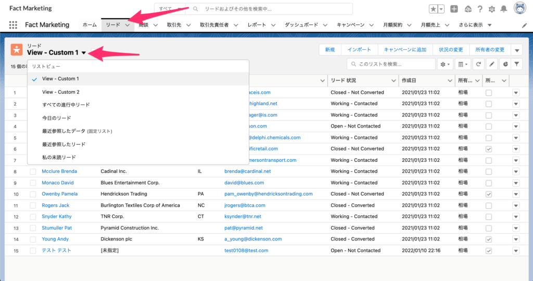The height and width of the screenshot is (281, 533).
Task: Click the favorites star icon
Action: [433, 9]
